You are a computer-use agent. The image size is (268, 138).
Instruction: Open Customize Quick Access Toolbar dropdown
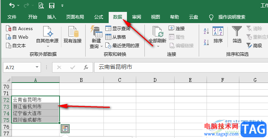(62, 6)
